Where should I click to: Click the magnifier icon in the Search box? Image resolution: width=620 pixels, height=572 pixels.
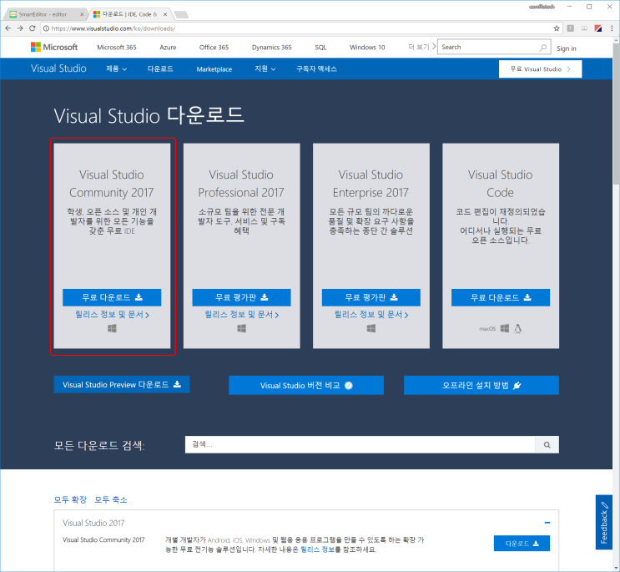pyautogui.click(x=543, y=47)
